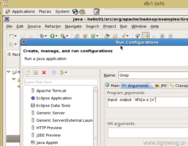Switch to the Classpath tab
Image resolution: width=188 pixels, height=146 pixels.
pos(178,86)
